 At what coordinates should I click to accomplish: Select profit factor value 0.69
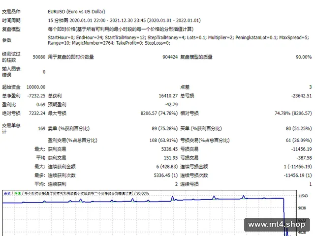pos(41,105)
